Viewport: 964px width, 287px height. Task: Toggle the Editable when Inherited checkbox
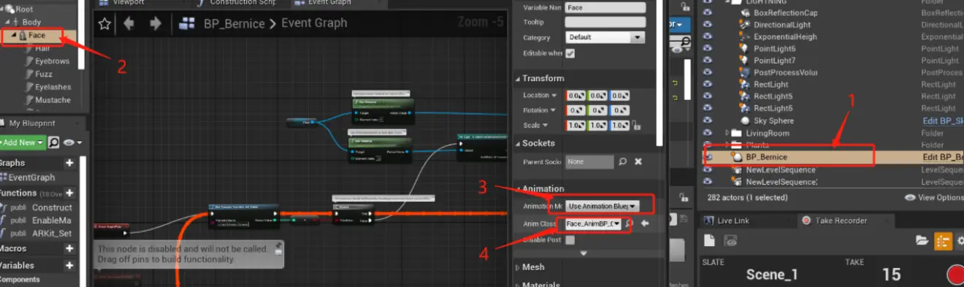click(x=570, y=53)
